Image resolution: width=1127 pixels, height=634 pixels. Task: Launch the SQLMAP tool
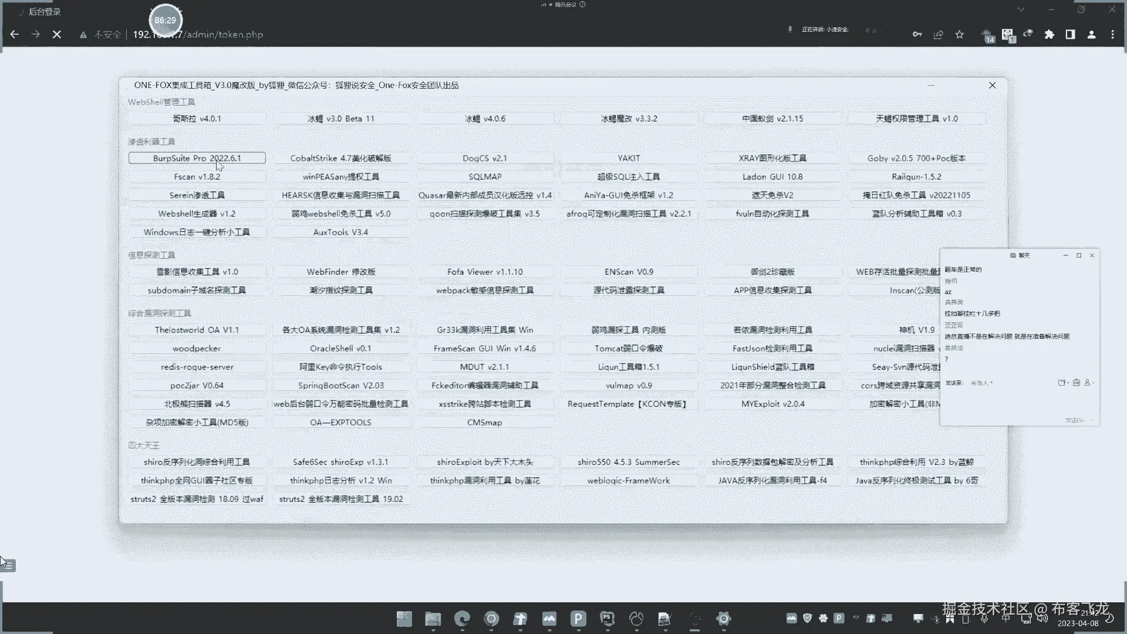pyautogui.click(x=485, y=177)
